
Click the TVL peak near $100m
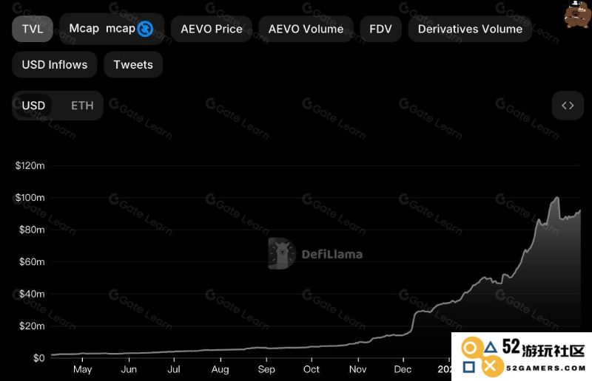point(557,197)
